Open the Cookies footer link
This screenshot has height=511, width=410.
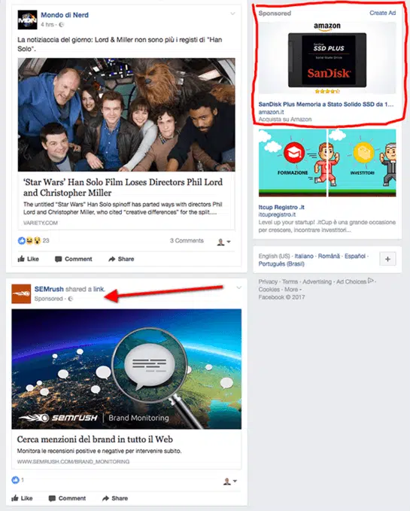coord(269,290)
